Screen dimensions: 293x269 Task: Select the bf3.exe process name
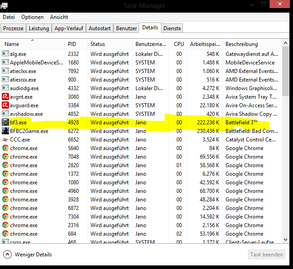click(x=18, y=123)
